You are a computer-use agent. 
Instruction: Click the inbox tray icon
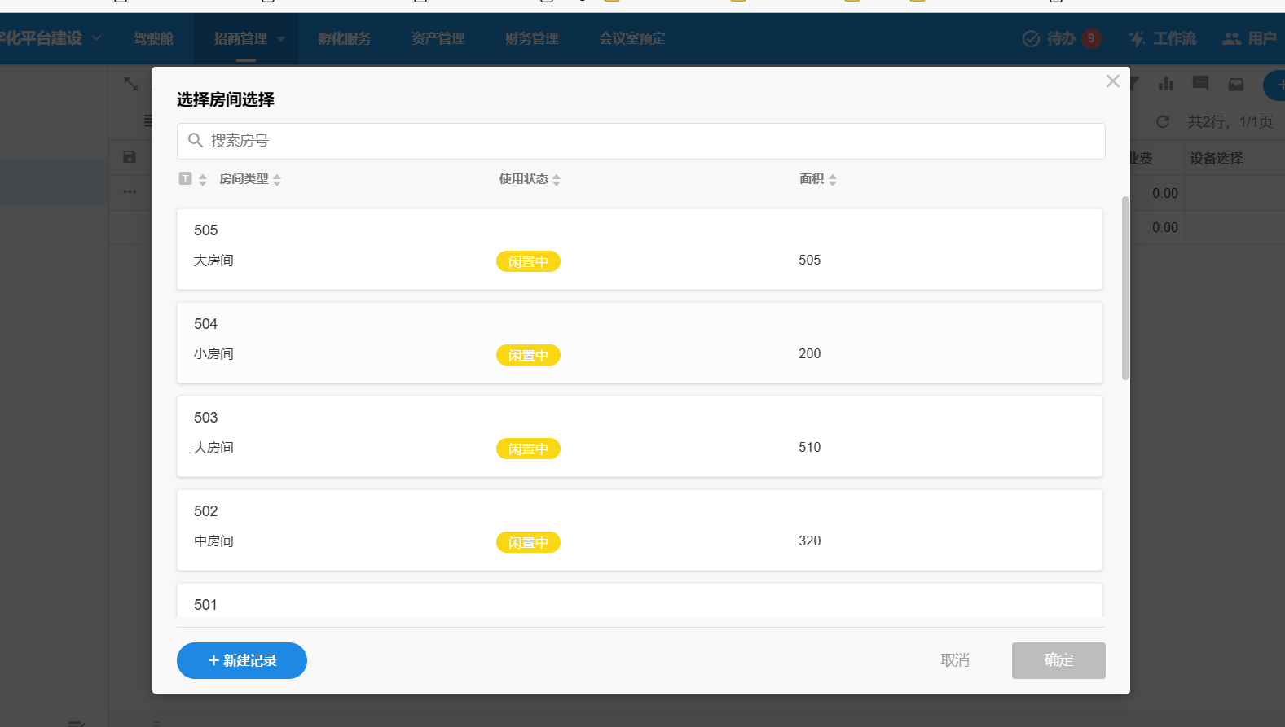point(1236,84)
